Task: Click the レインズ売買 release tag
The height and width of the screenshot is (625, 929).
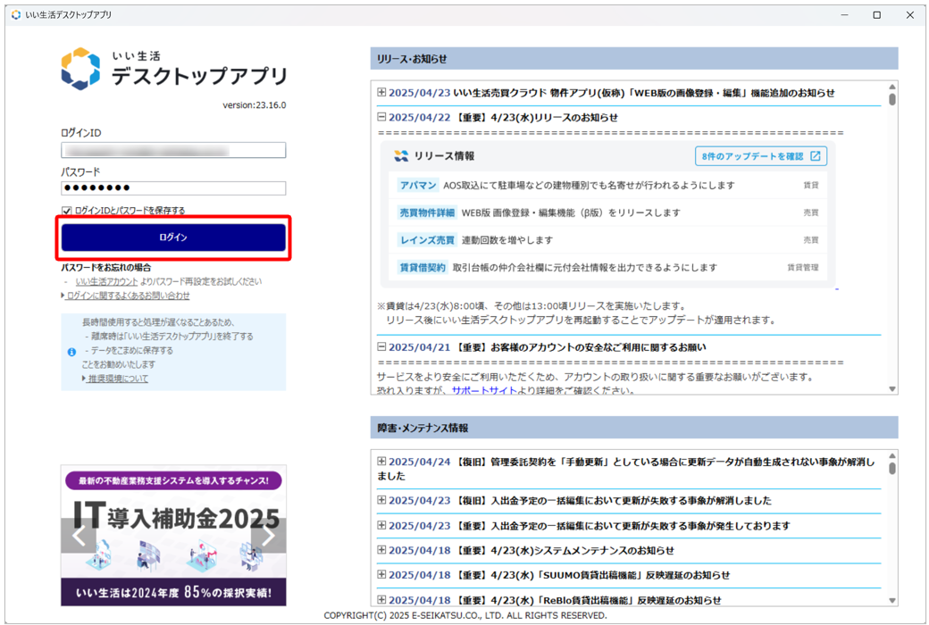Action: [427, 240]
